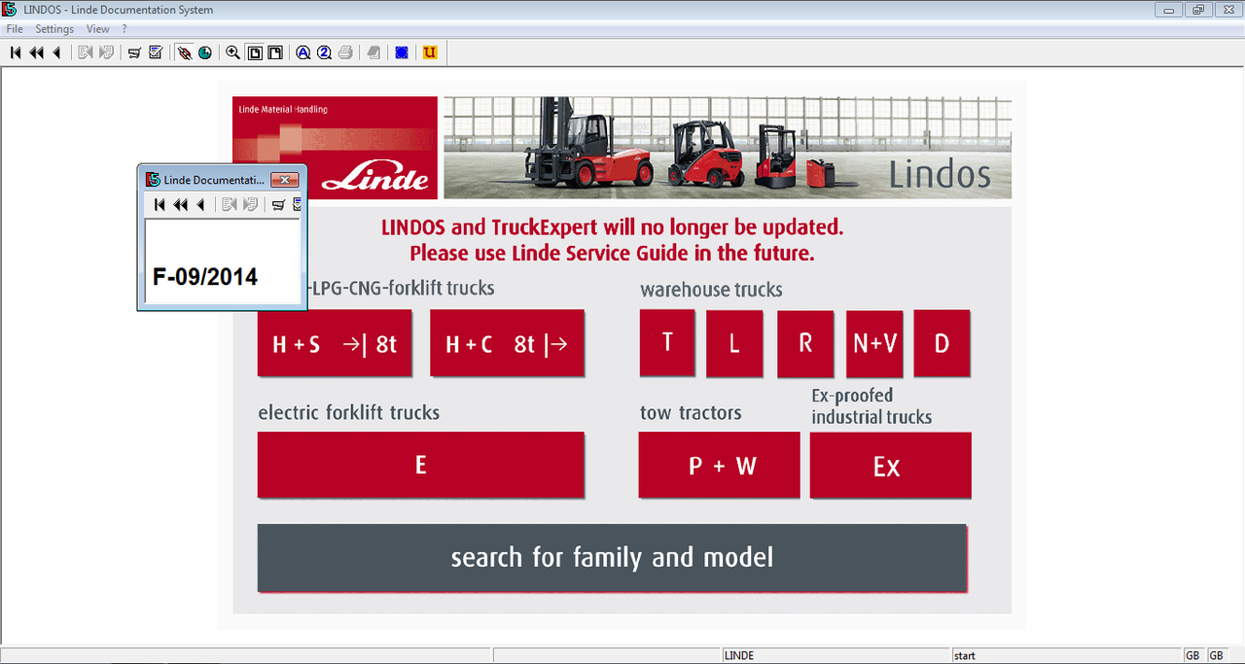Open warehouse trucks 'D' category
The height and width of the screenshot is (664, 1245).
point(942,343)
